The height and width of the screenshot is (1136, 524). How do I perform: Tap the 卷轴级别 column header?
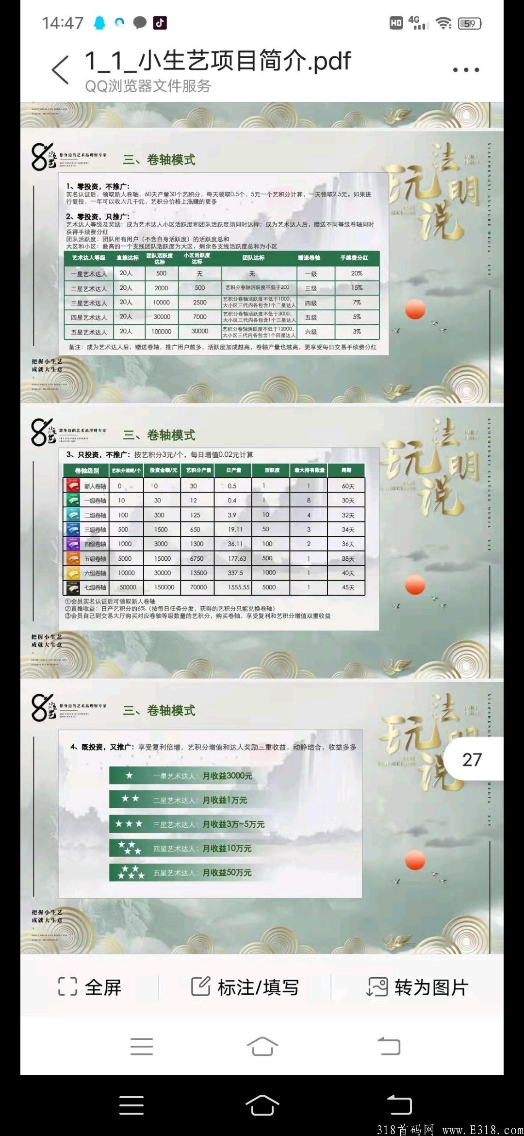(x=87, y=470)
